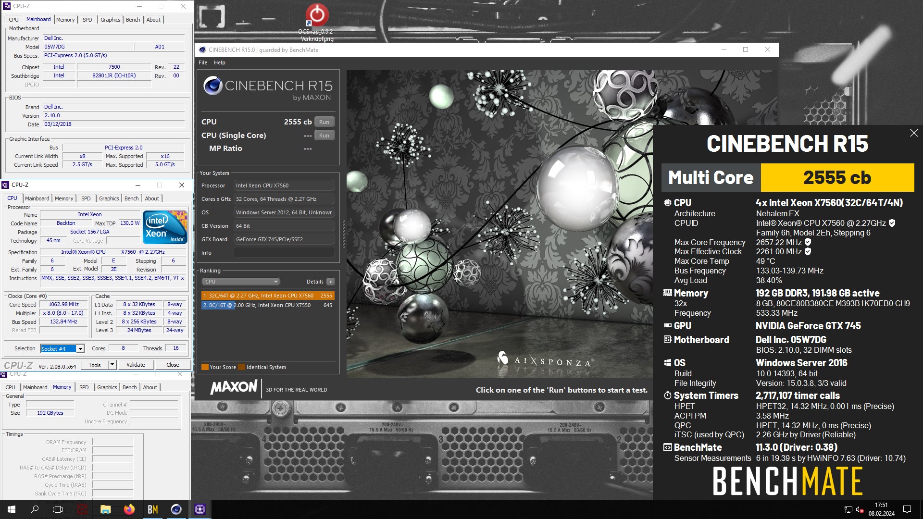Click the Tools button in CPU-Z

[95, 365]
